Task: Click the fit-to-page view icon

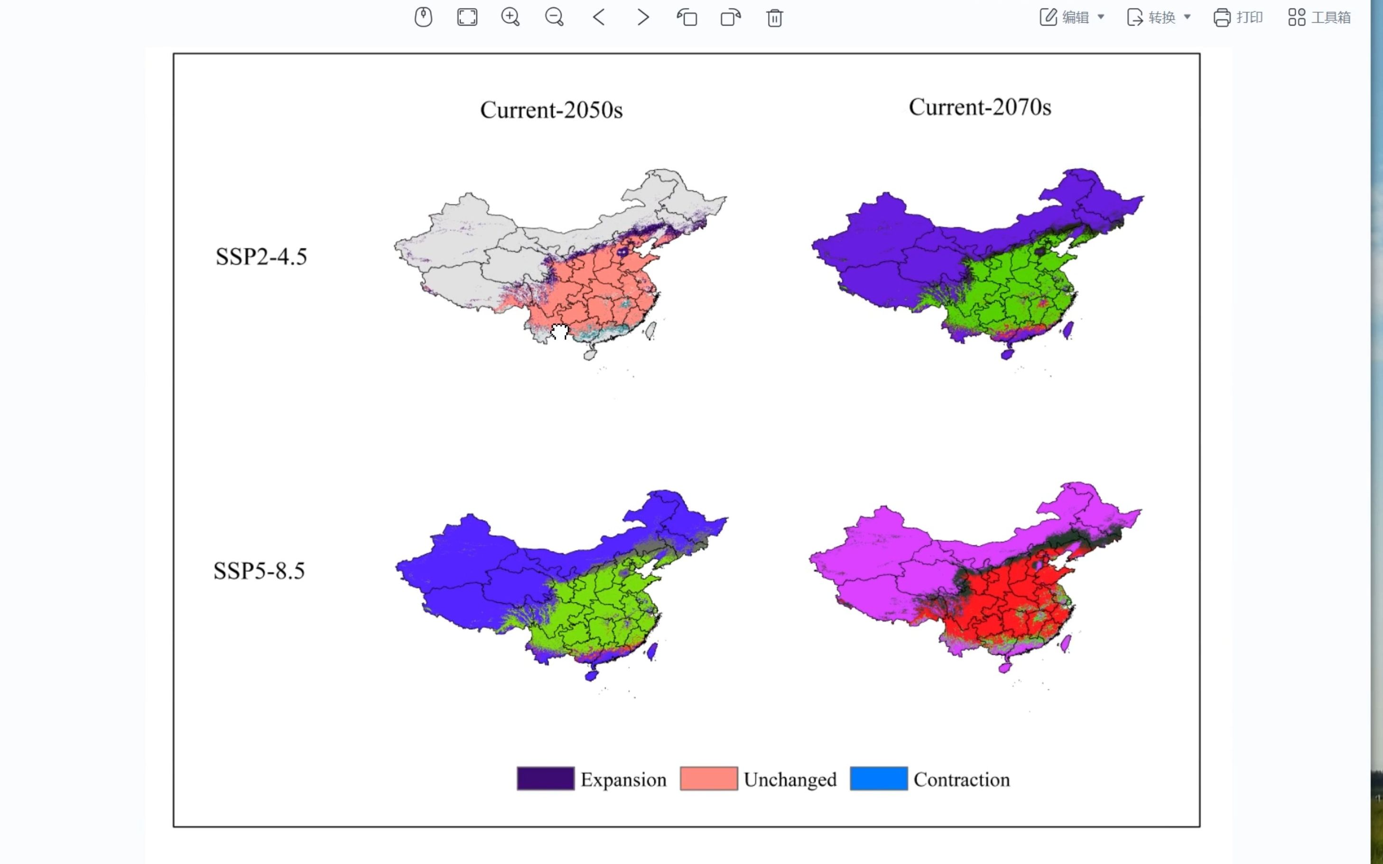Action: tap(467, 17)
